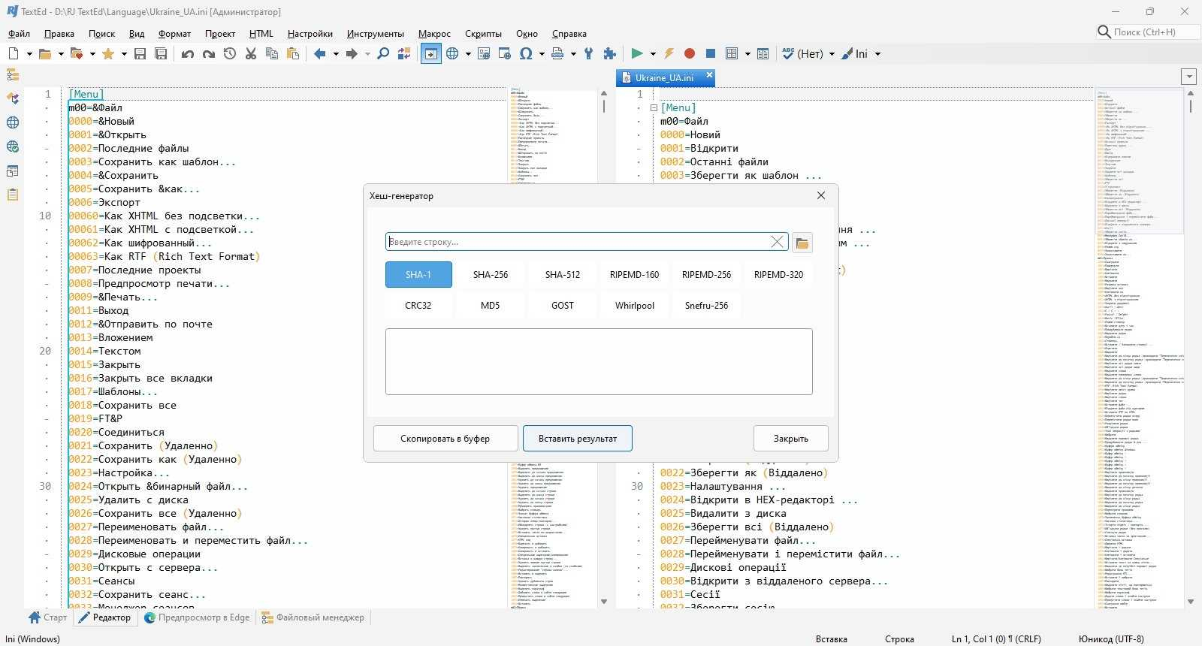Click the puzzle piece plugins icon
This screenshot has width=1202, height=646.
pyautogui.click(x=610, y=53)
